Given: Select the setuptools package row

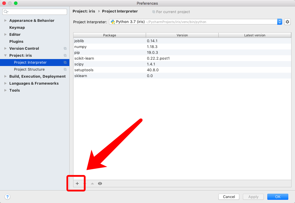Looking at the screenshot, I should (182, 70).
